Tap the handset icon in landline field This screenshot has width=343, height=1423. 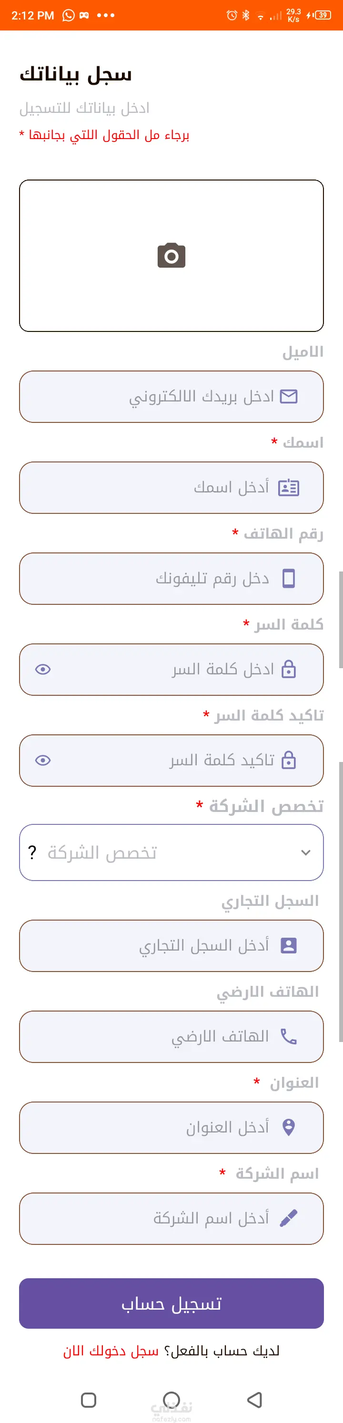[288, 1036]
